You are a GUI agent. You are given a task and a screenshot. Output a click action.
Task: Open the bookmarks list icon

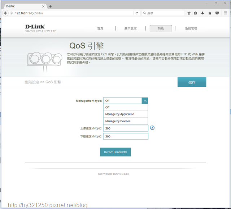pyautogui.click(x=195, y=13)
